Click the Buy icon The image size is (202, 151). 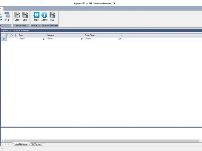click(52, 16)
